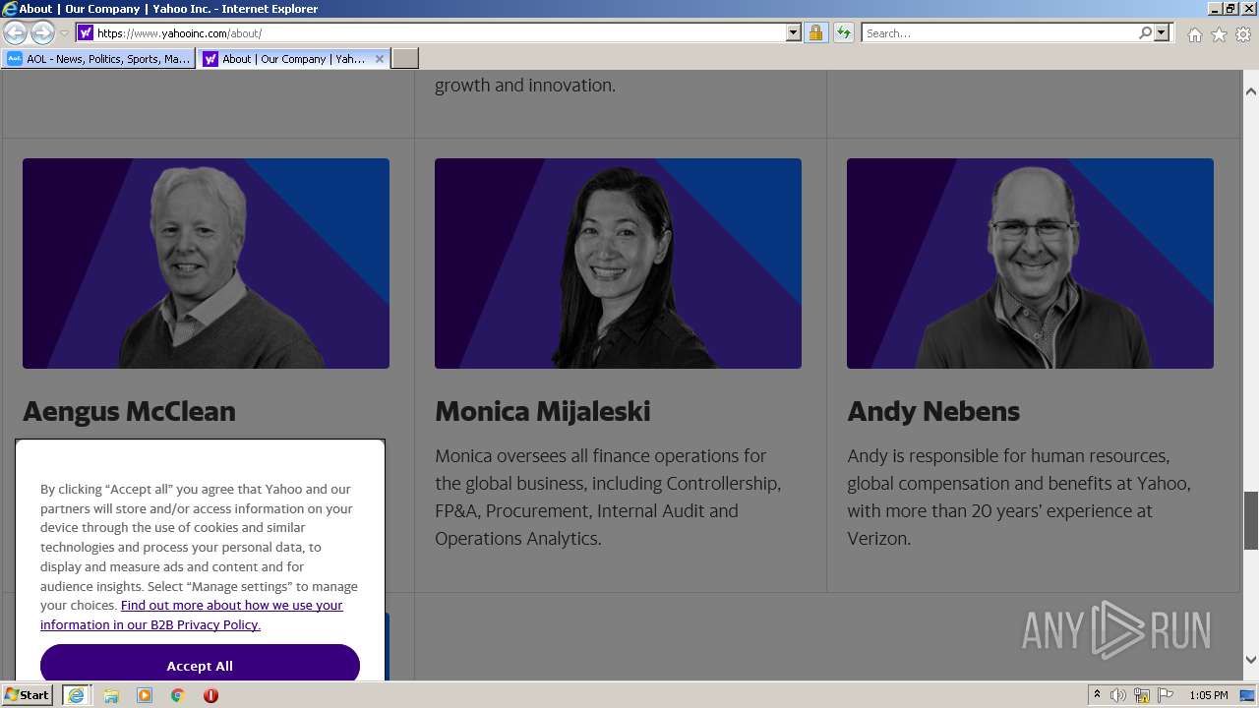
Task: Open the volume speaker tray icon
Action: click(x=1118, y=695)
